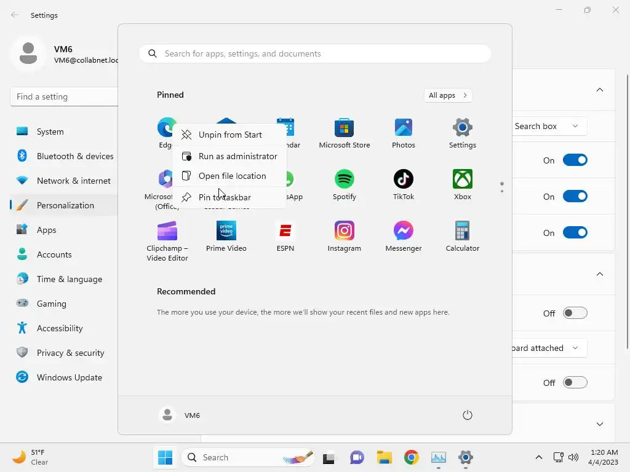This screenshot has height=472, width=630.
Task: Launch Prime Video app
Action: 226,237
